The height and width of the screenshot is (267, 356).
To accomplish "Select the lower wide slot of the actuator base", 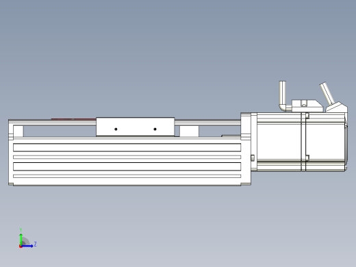I will (127, 166).
